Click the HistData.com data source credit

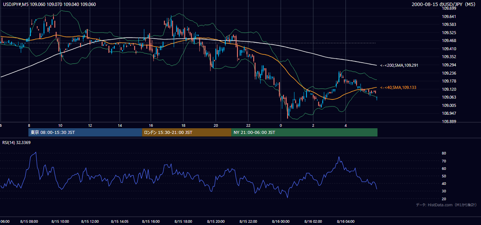(x=446, y=205)
